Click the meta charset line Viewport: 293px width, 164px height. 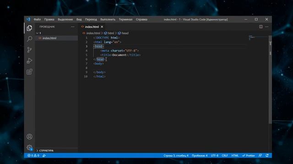coord(119,51)
